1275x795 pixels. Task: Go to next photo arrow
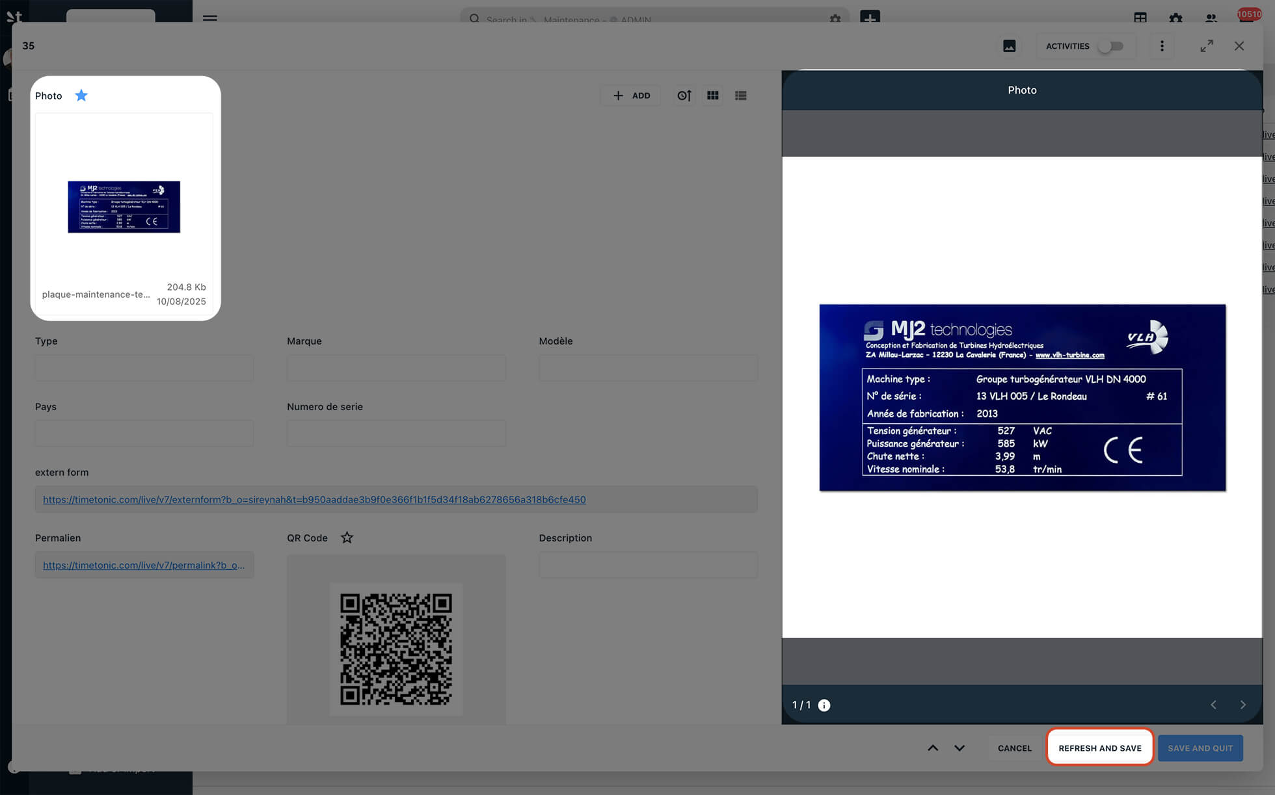click(x=1242, y=705)
